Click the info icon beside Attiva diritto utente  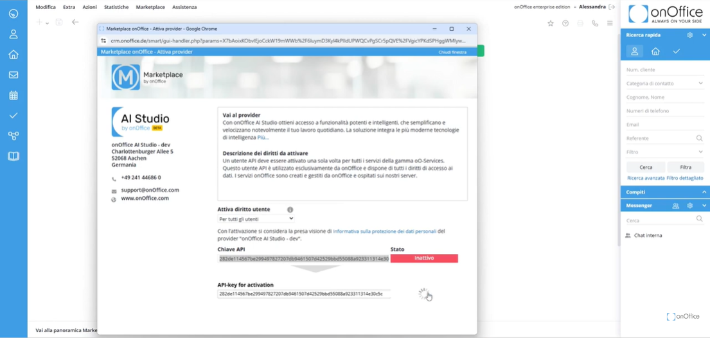[x=290, y=209]
